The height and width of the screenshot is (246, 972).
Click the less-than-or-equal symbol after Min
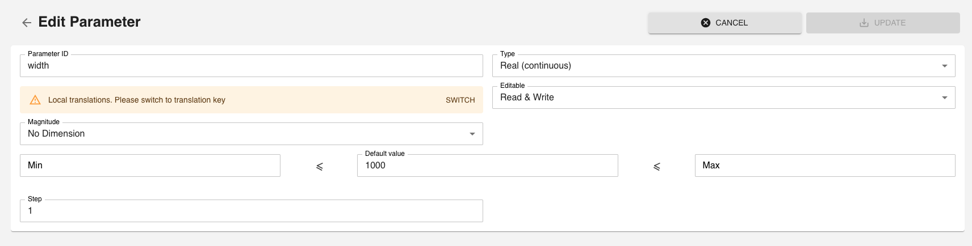320,167
